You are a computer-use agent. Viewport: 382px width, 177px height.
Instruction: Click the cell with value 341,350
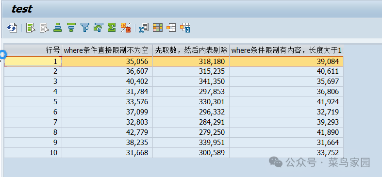[191, 81]
